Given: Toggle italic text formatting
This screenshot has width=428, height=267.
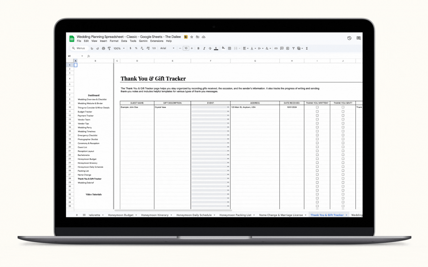Looking at the screenshot, I should 204,48.
